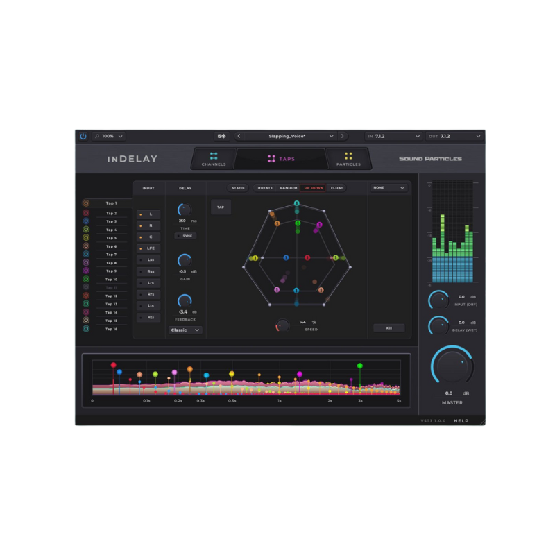Screen dimensions: 555x555
Task: Click the Tap 9 colored circle icon
Action: (x=85, y=270)
